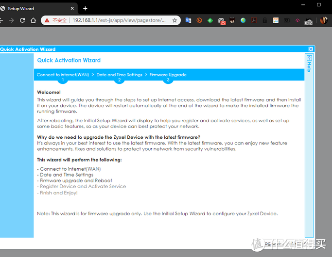The width and height of the screenshot is (332, 257).
Task: Click list item Finish and Enjoy!
Action: pos(57,193)
